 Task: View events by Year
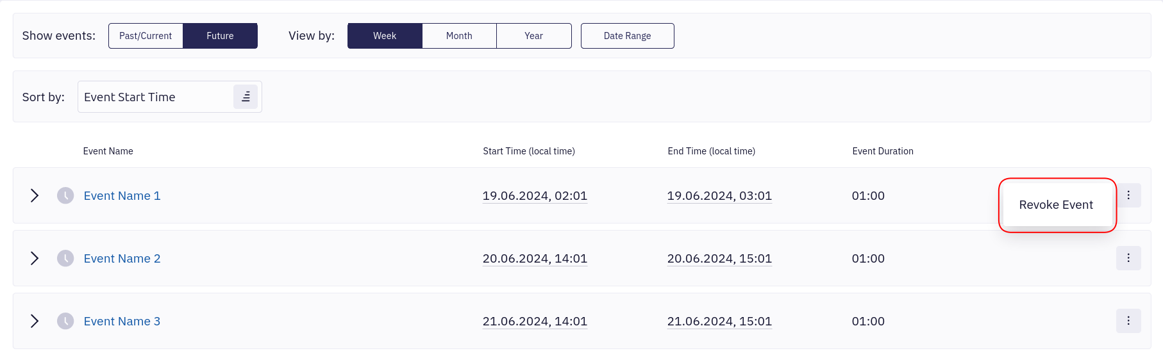(x=533, y=36)
